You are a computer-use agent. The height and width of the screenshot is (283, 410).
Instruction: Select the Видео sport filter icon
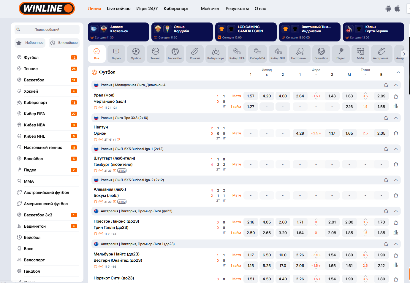[116, 54]
